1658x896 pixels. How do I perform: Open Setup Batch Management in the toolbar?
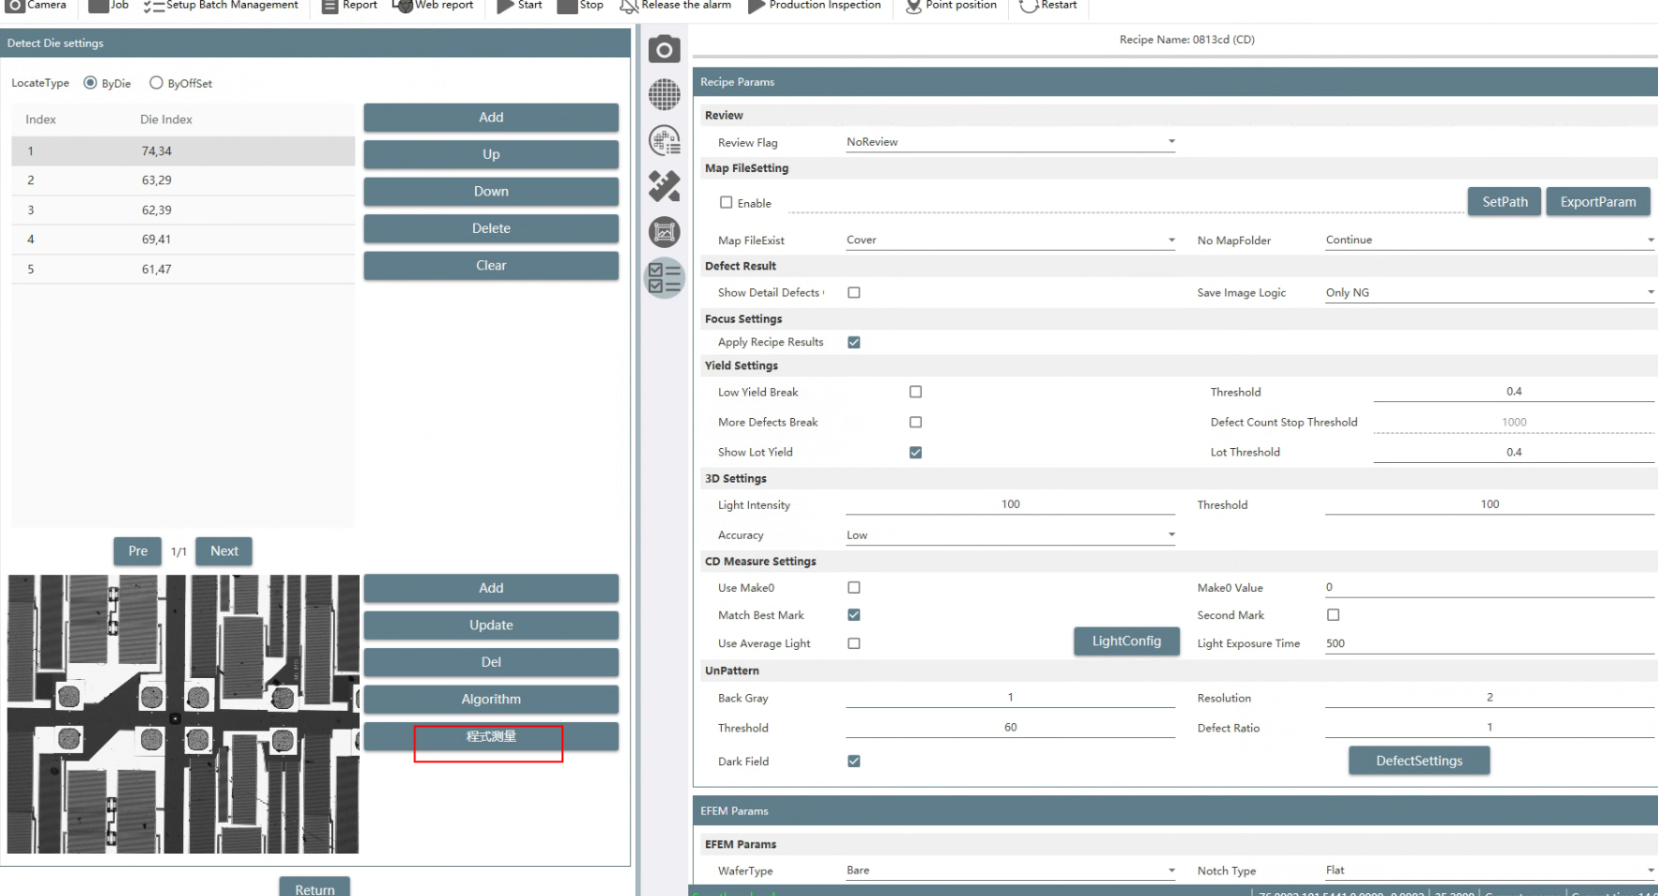[x=222, y=6]
